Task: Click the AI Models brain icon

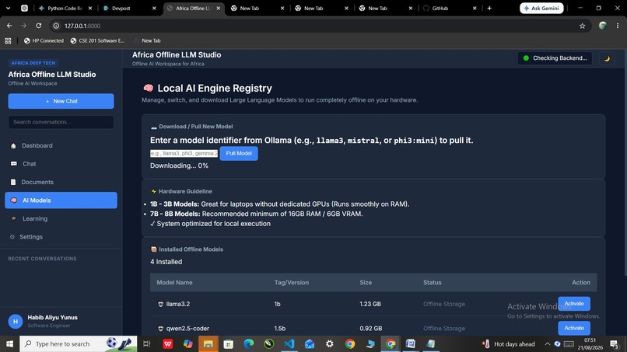Action: point(14,200)
